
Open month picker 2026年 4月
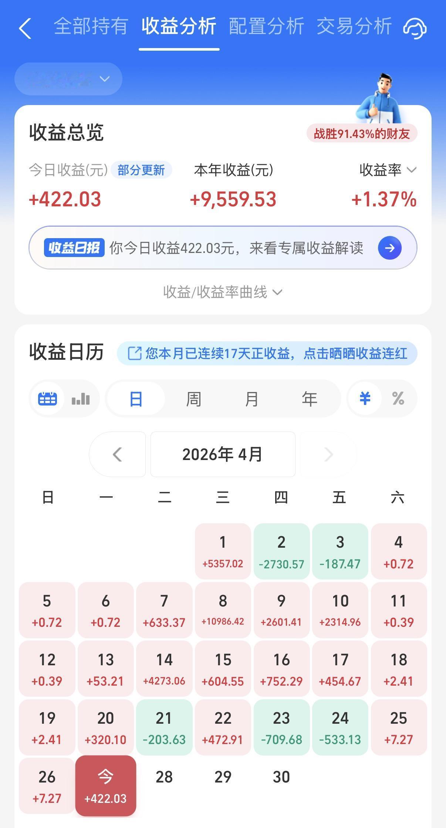(223, 454)
